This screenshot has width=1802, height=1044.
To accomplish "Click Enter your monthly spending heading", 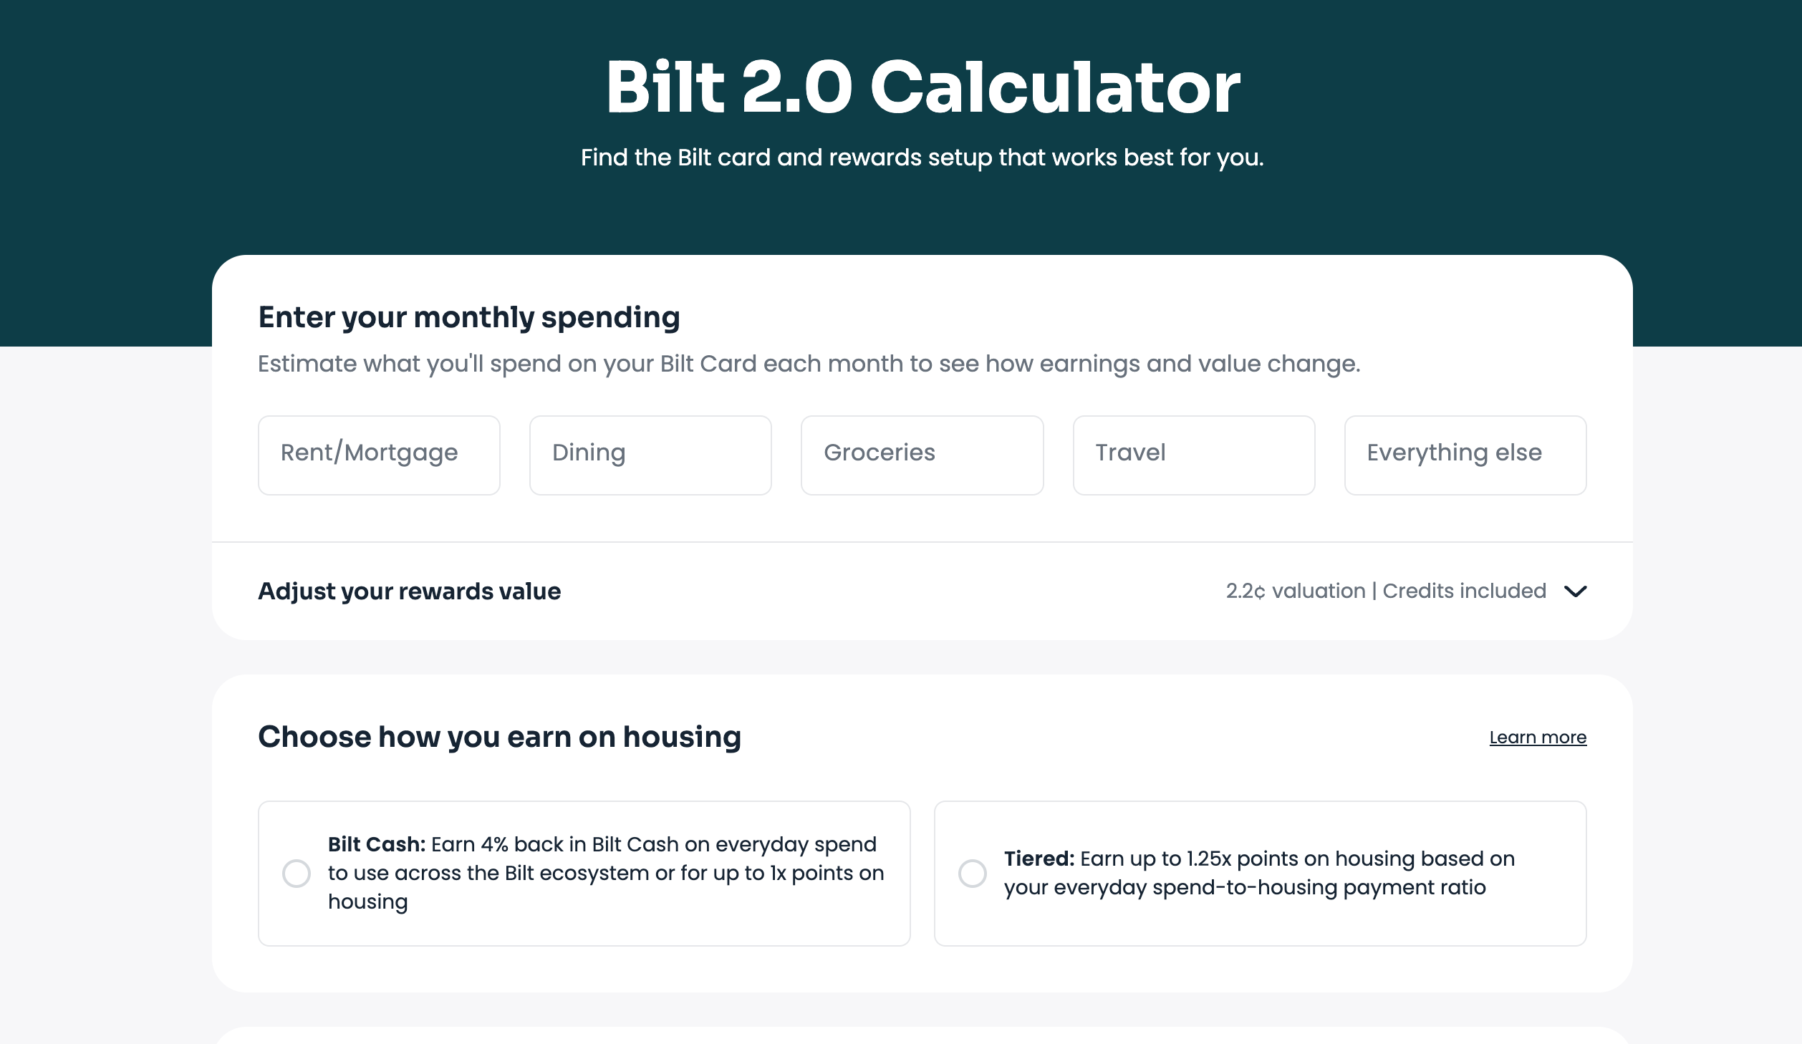I will pyautogui.click(x=469, y=316).
